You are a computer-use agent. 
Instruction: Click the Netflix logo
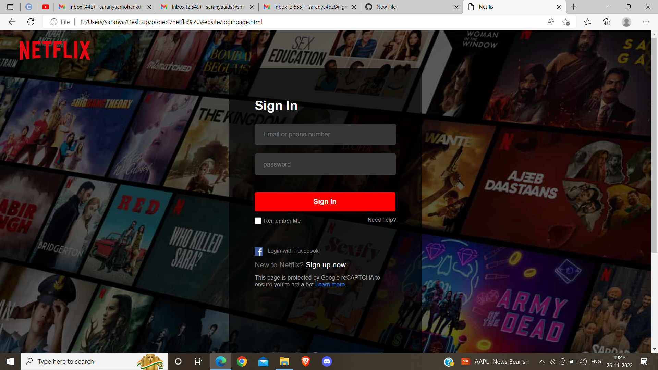click(x=54, y=50)
